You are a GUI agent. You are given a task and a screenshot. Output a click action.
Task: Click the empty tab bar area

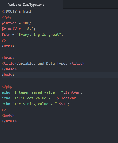(x=90, y=4)
